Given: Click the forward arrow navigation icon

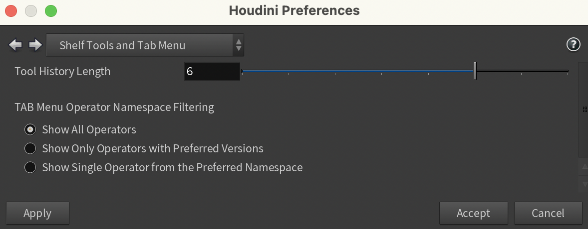Looking at the screenshot, I should click(x=35, y=46).
